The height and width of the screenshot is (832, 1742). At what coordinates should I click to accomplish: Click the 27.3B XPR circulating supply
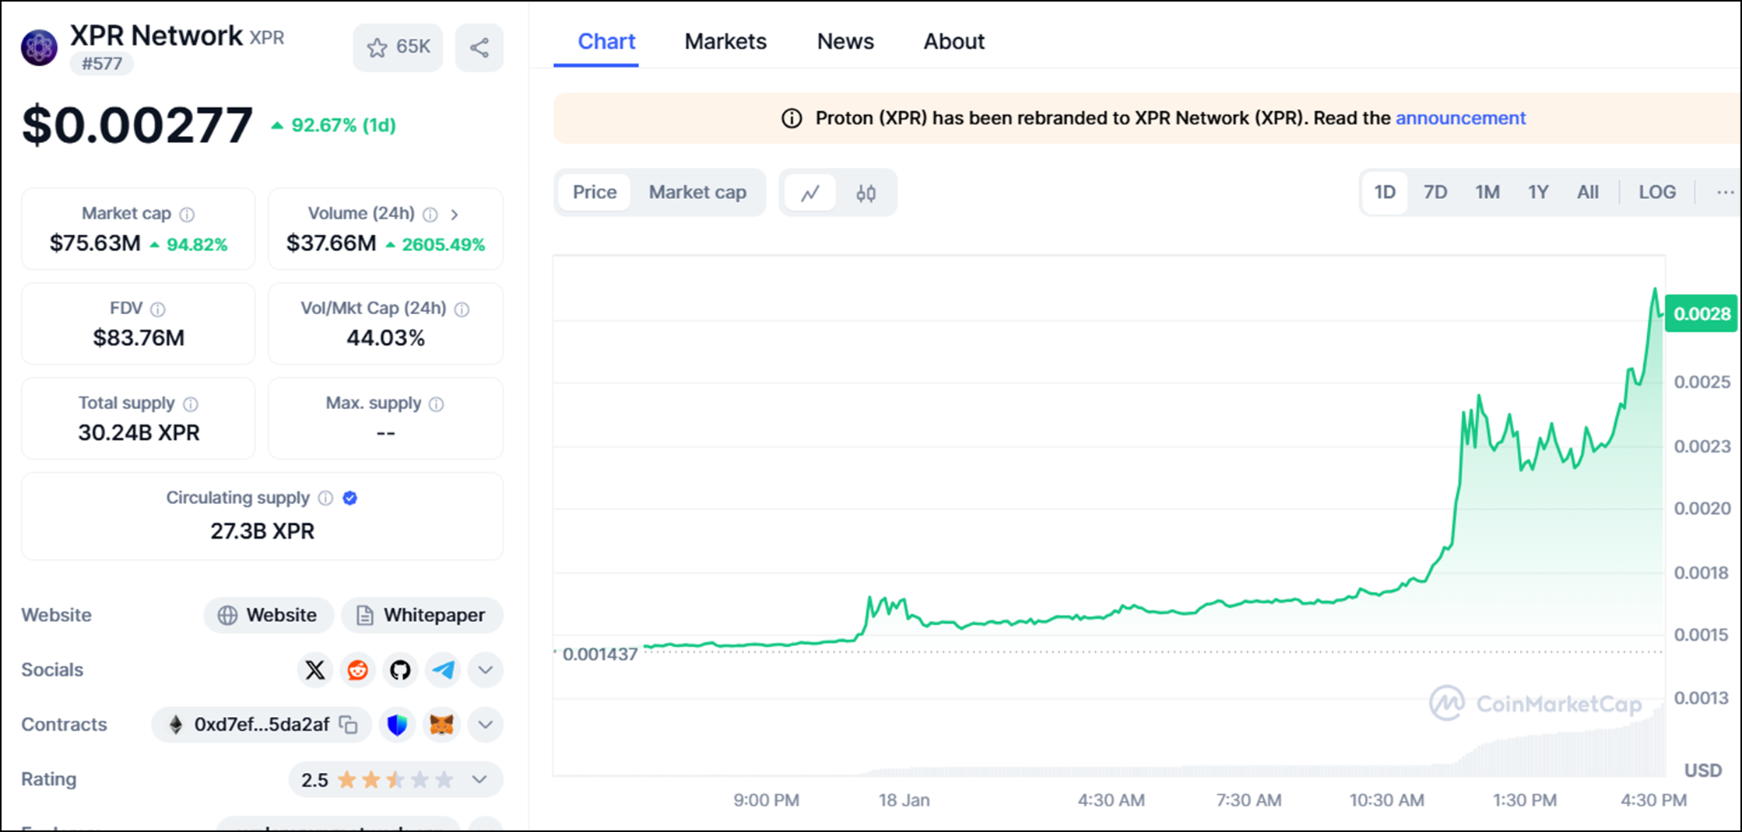262,531
